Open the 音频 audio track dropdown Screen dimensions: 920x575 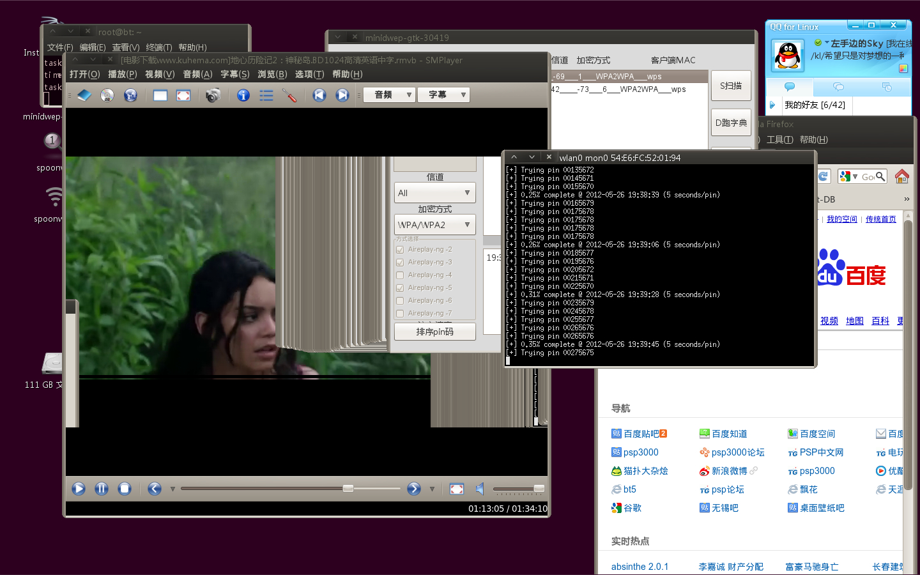pyautogui.click(x=390, y=95)
